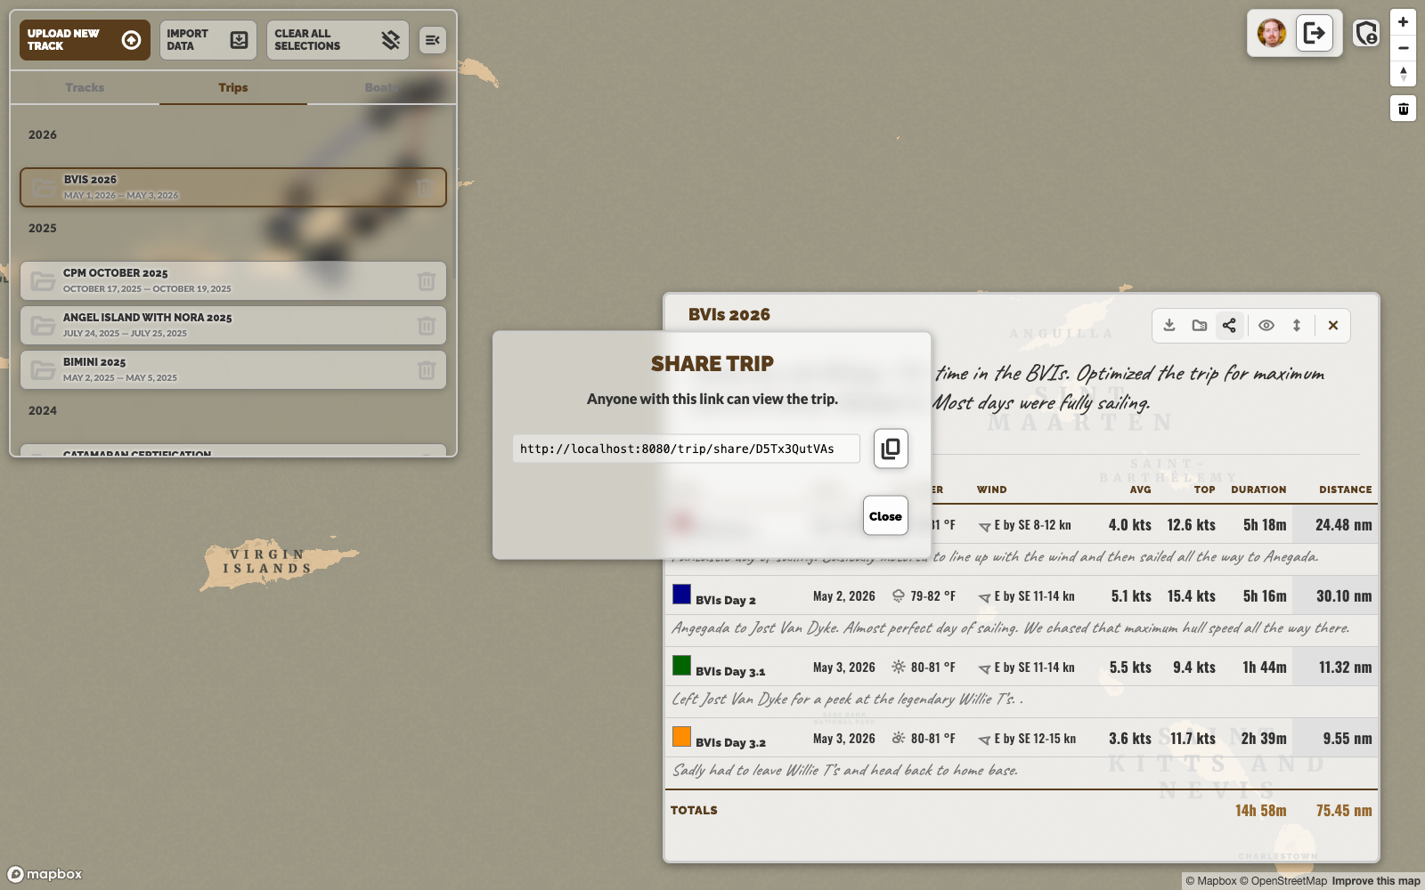Delete the CPM October 2025 trip

(x=426, y=281)
